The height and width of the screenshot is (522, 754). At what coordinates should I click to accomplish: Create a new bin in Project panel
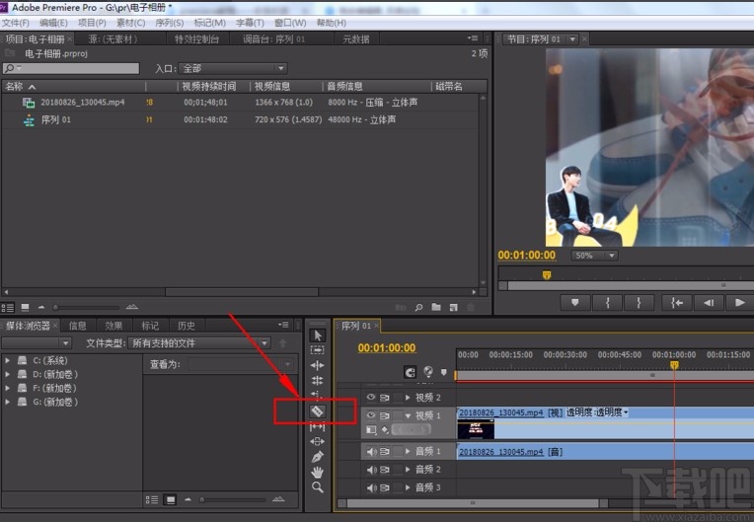coord(436,307)
